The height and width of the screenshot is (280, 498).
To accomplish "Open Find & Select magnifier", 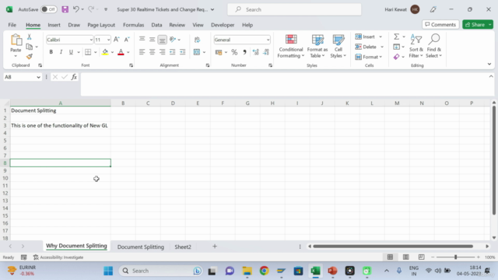I will [434, 46].
